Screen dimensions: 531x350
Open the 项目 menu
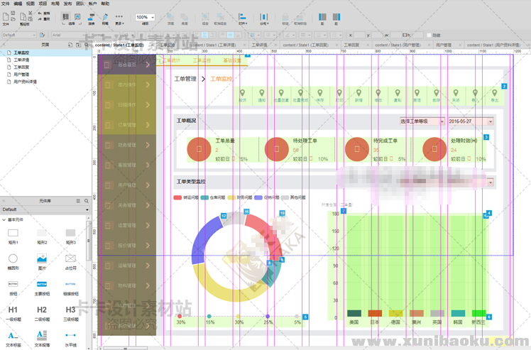(43, 4)
